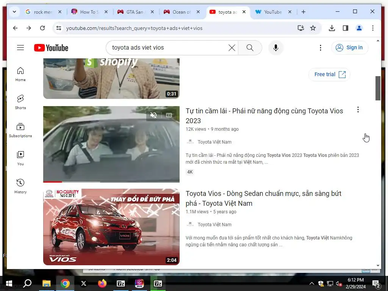Open more options for Tự tin cầm lái video
This screenshot has height=291, width=388.
coord(358,110)
